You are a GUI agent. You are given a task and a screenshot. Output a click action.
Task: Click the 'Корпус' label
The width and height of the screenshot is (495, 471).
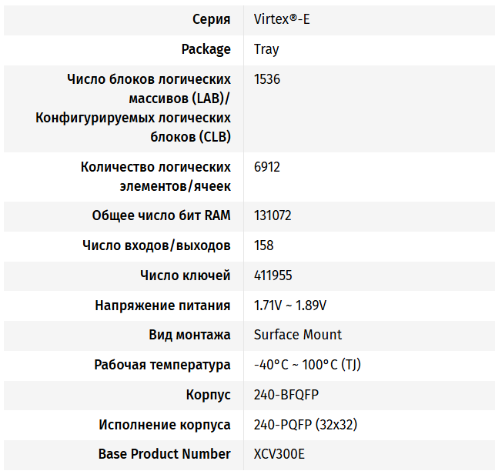[x=208, y=395]
